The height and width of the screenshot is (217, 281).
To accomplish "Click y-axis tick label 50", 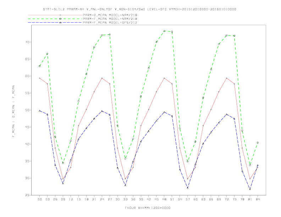I will [x=27, y=110].
